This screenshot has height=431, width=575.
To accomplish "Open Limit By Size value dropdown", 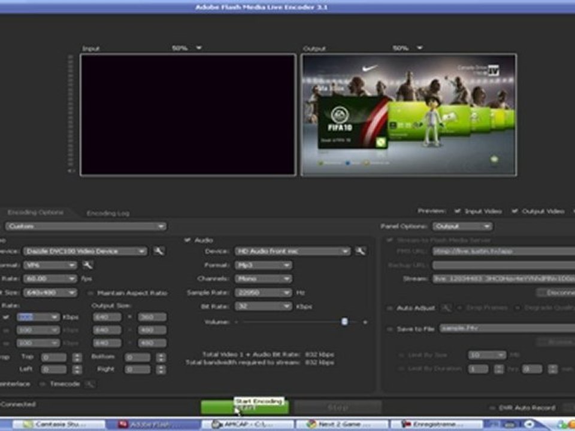I will pyautogui.click(x=486, y=355).
